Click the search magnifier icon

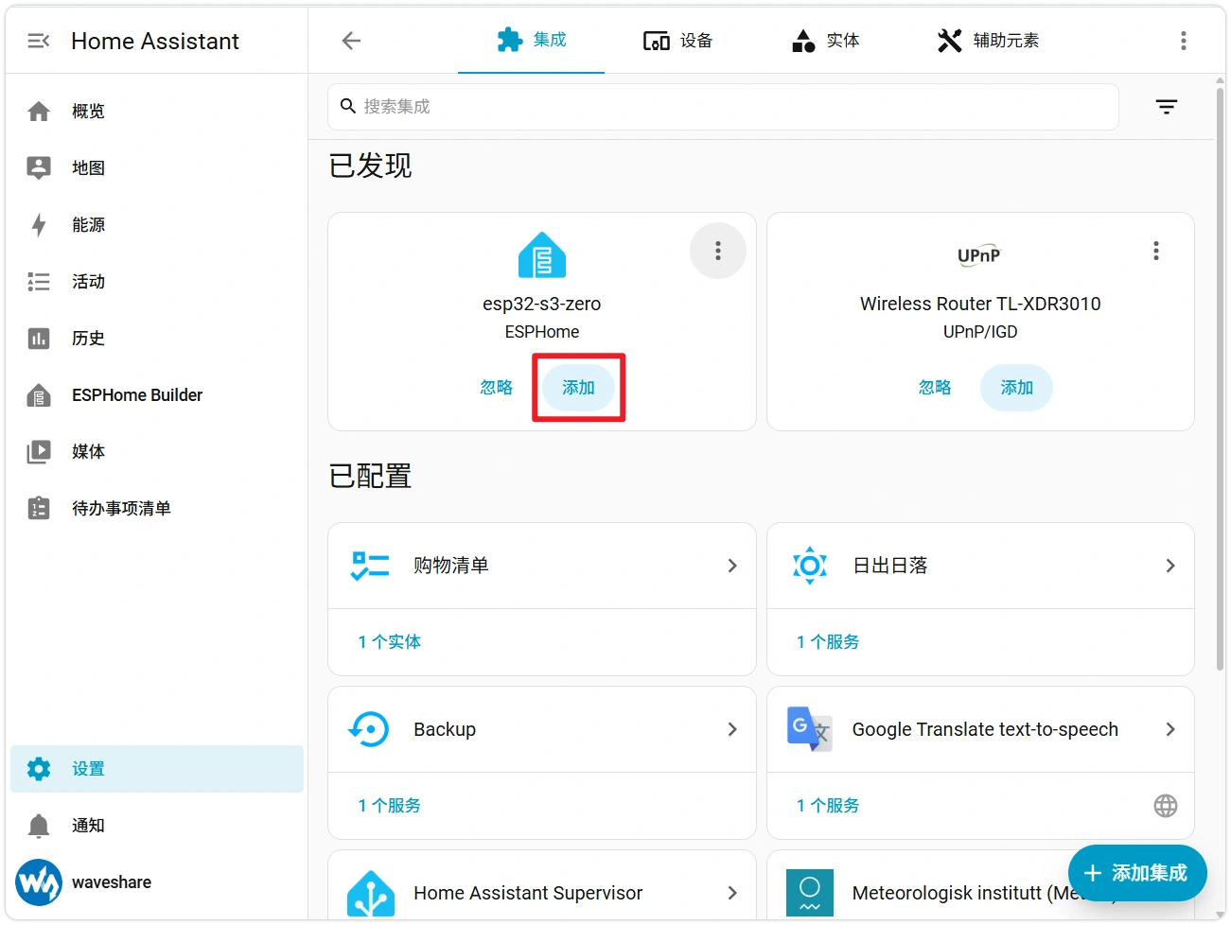click(348, 106)
